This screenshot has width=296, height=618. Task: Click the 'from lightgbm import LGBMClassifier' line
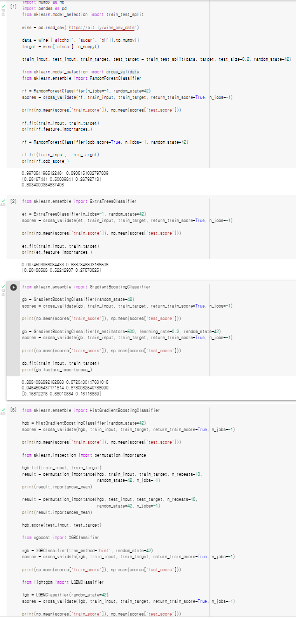(64, 582)
